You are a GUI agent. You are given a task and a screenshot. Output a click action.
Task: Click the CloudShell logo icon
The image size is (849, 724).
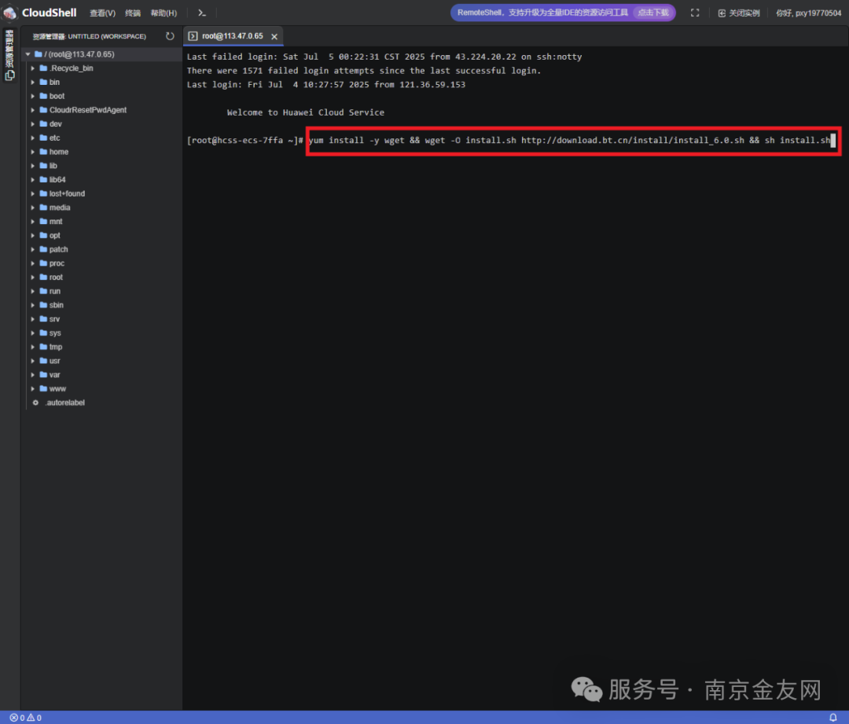coord(10,13)
